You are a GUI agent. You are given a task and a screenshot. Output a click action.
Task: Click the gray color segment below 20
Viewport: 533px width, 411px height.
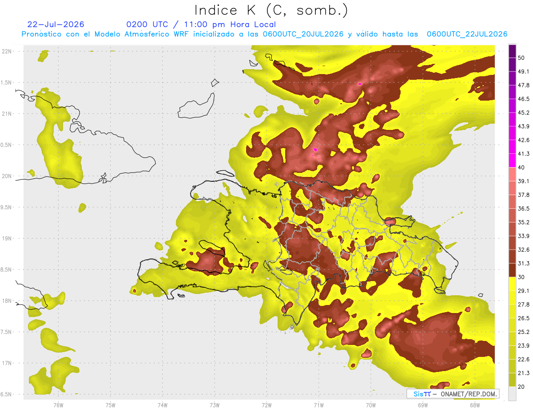click(512, 394)
